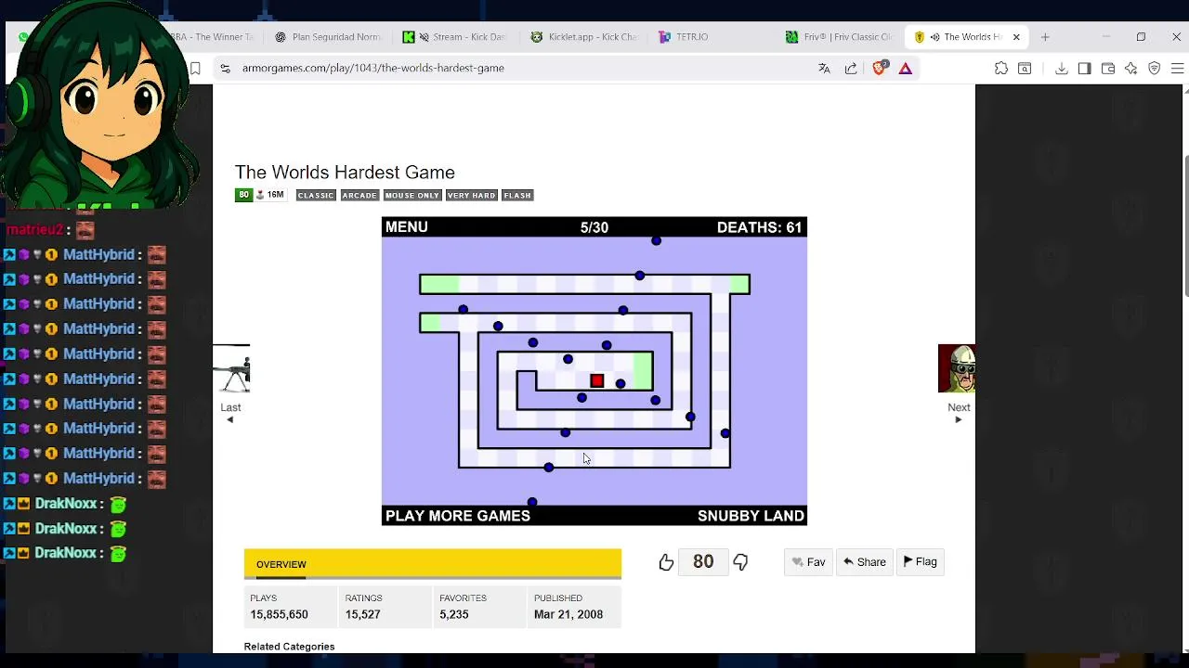Click the green 80 rating badge
The image size is (1189, 668).
(243, 195)
